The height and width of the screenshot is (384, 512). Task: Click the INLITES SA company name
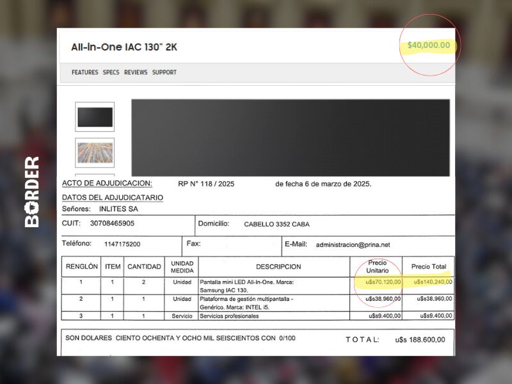click(x=118, y=209)
